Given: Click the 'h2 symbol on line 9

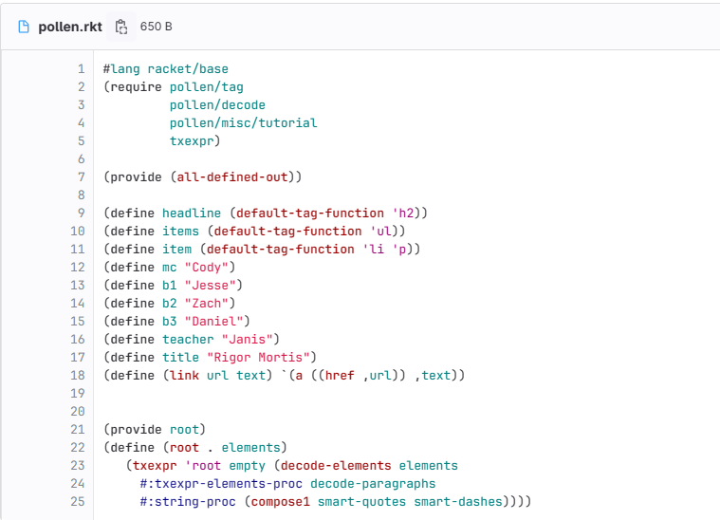Looking at the screenshot, I should click(x=403, y=213).
